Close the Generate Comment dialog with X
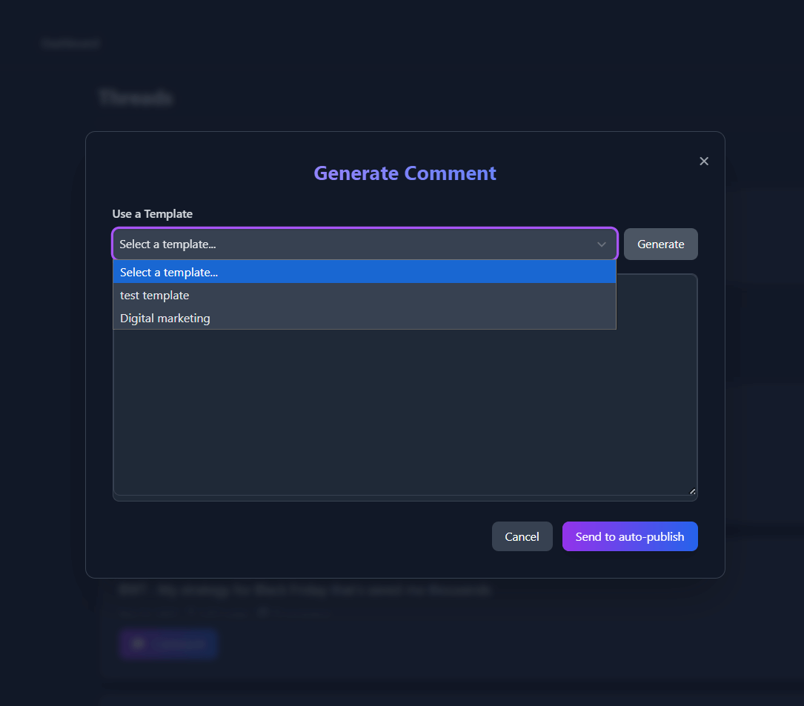804x706 pixels. 704,161
